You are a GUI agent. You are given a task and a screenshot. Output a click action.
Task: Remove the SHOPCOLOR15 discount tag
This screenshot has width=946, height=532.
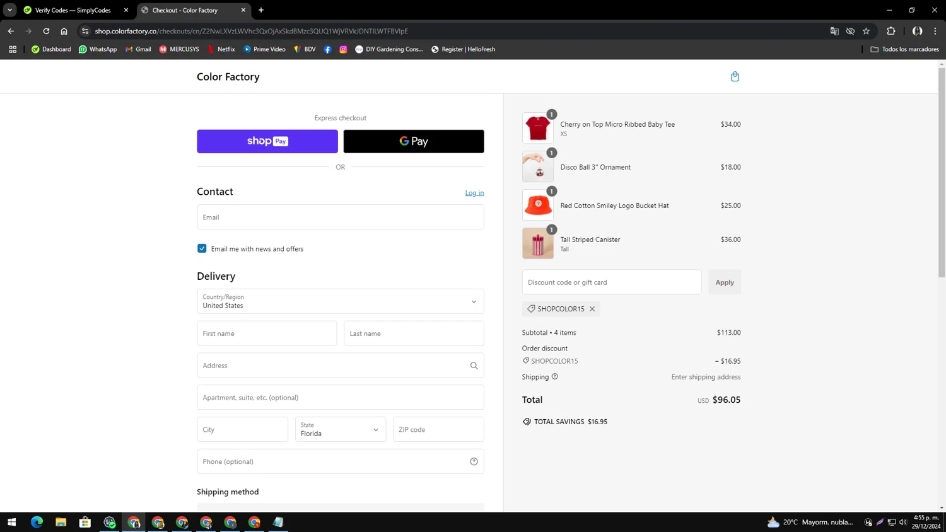point(592,309)
